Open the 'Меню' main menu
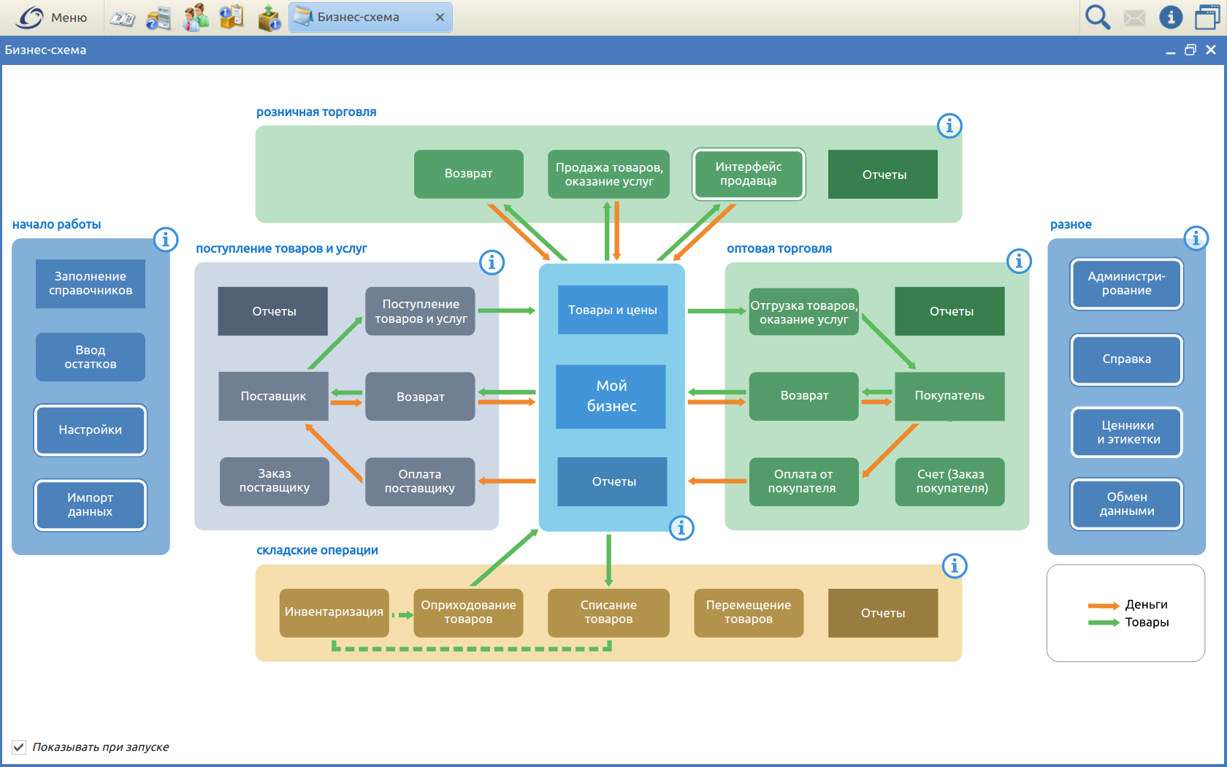 click(53, 18)
